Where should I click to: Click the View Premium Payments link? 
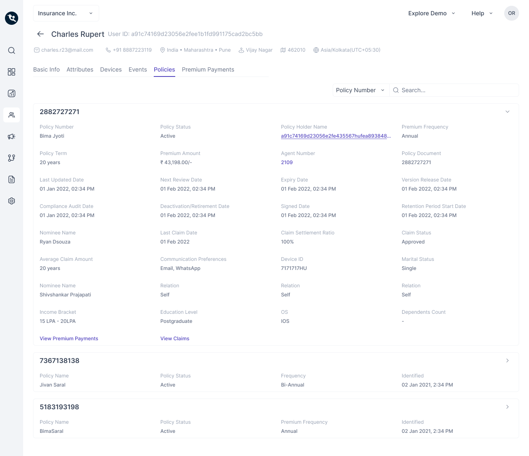click(x=69, y=339)
